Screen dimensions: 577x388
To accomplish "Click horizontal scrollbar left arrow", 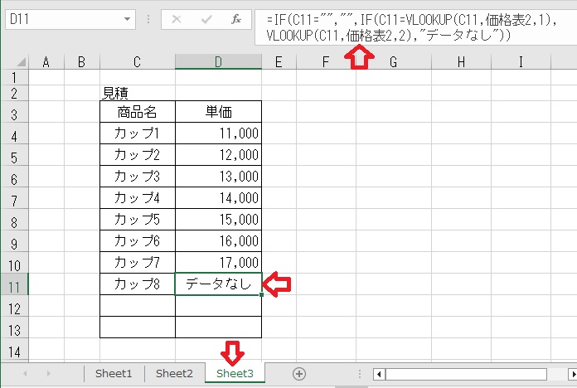I will pyautogui.click(x=380, y=374).
